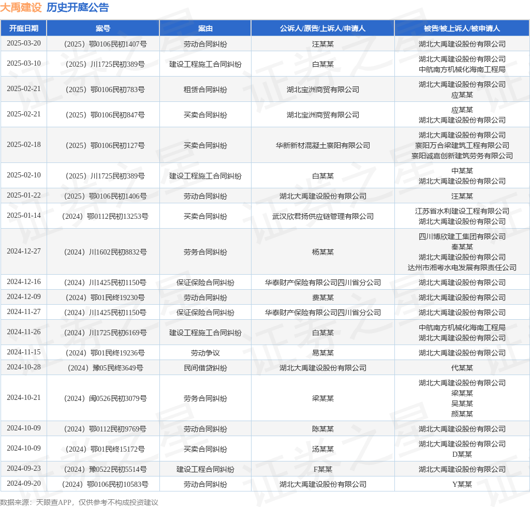
Task: Select 租赁合同纠纷 cause cell
Action: click(x=205, y=90)
